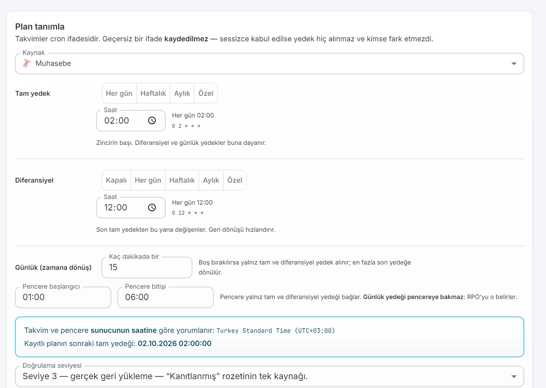Choose 'Haftalık' for Diferansiyel backup

click(x=182, y=180)
